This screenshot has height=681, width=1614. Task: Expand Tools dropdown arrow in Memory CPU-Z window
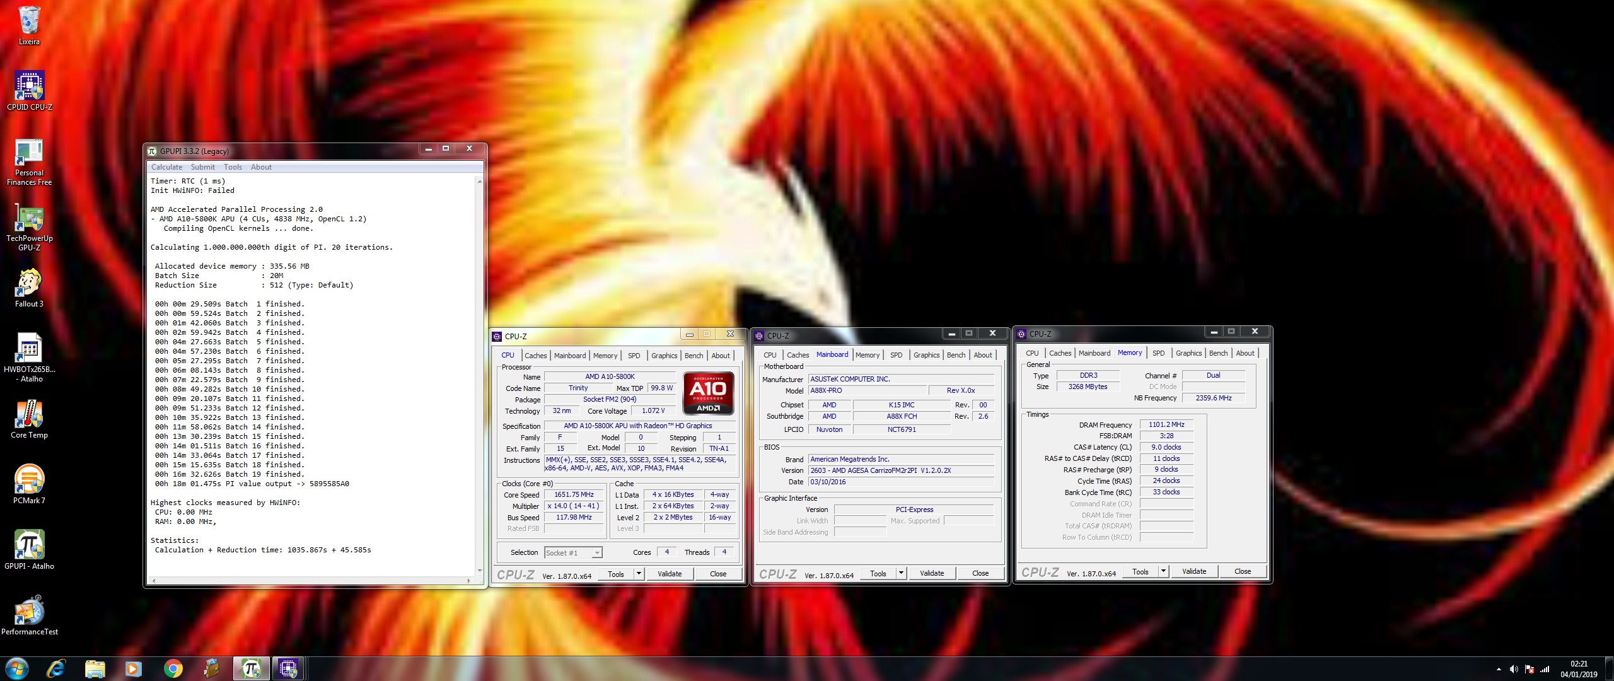click(x=1163, y=572)
